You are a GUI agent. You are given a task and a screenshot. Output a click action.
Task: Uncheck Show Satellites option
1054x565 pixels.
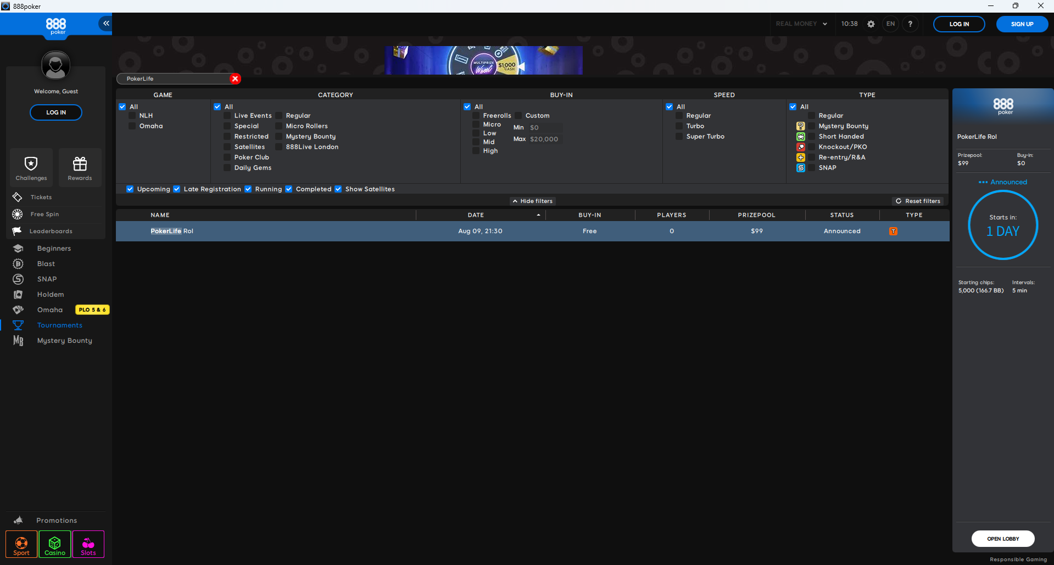pyautogui.click(x=338, y=189)
